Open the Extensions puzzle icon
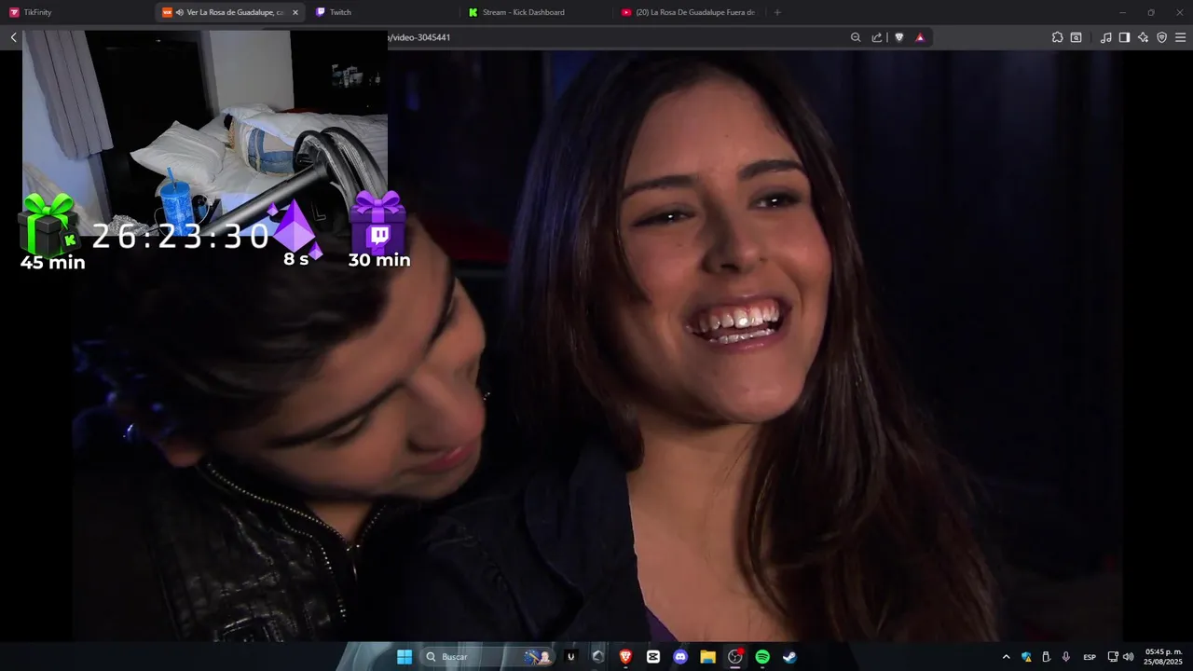Screen dimensions: 1193x671 [1057, 37]
